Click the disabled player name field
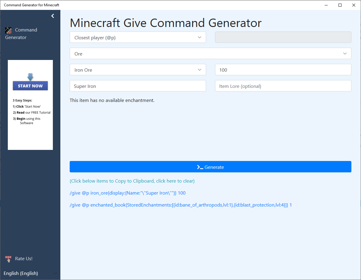The height and width of the screenshot is (280, 361). 283,37
